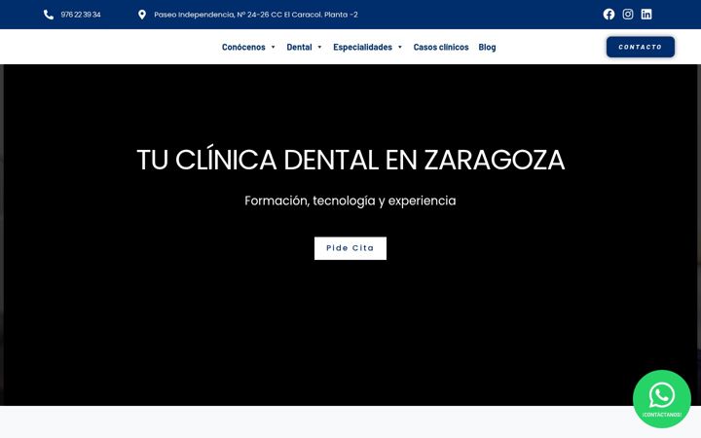The width and height of the screenshot is (701, 438).
Task: Open the Dental menu
Action: click(x=299, y=47)
